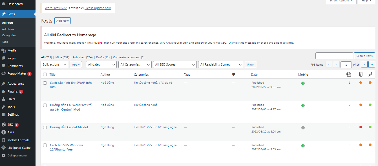The width and height of the screenshot is (378, 166).
Task: Click the Media icon in sidebar
Action: click(x=3, y=51)
